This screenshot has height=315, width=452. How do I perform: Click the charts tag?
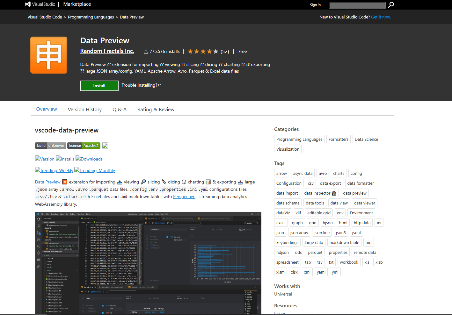click(339, 173)
